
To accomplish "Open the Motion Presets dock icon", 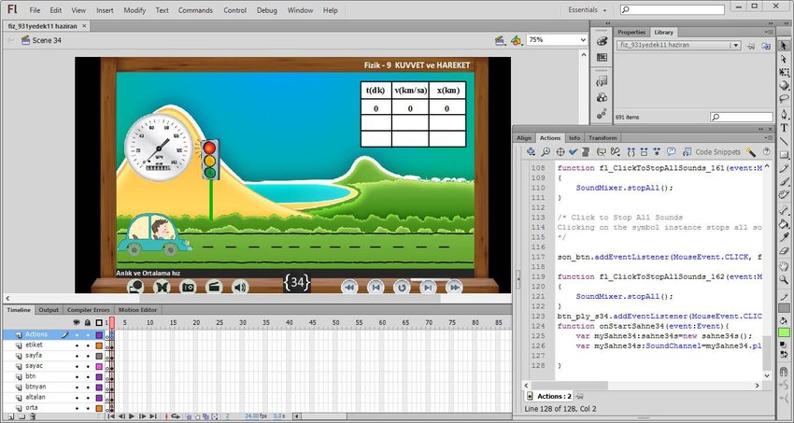I will coord(603,114).
